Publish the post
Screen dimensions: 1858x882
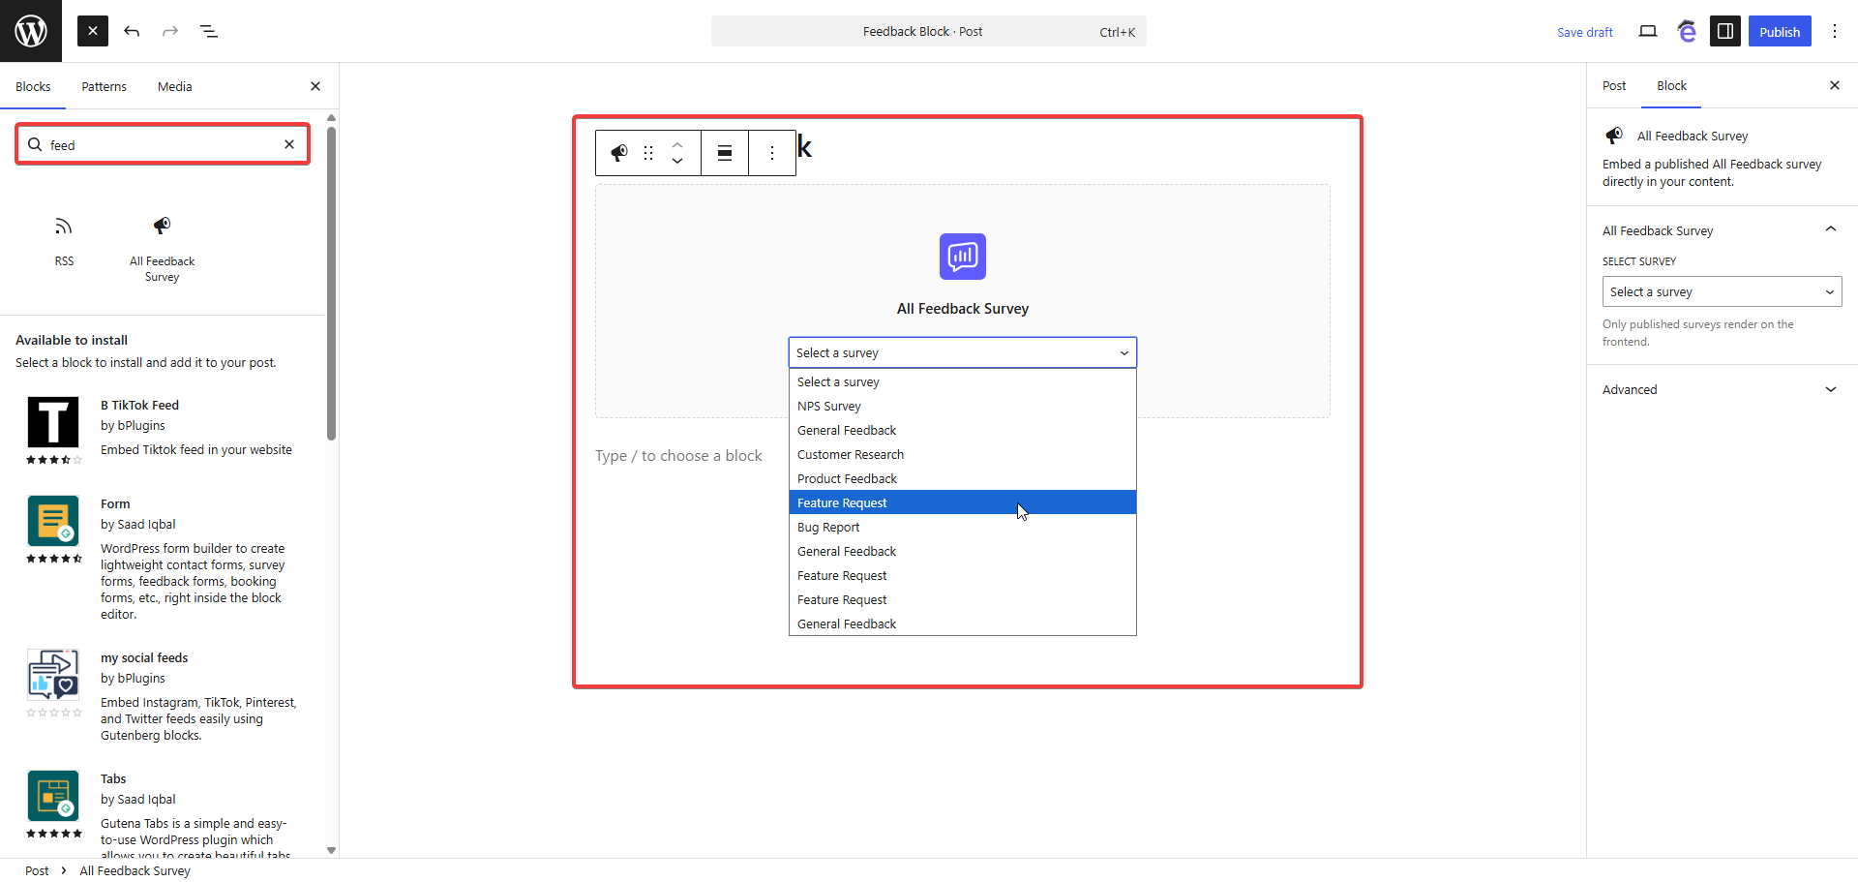1780,31
